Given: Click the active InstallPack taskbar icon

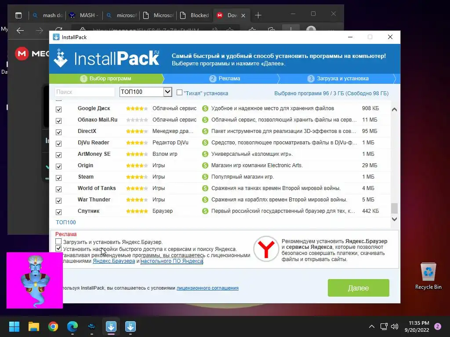Looking at the screenshot, I should [111, 326].
